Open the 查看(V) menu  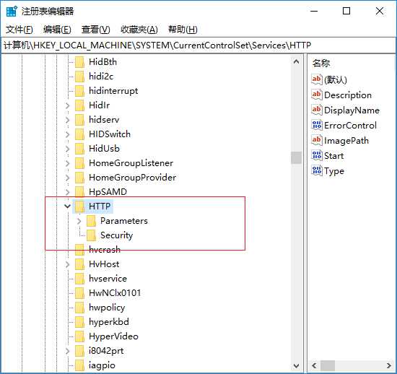point(95,30)
